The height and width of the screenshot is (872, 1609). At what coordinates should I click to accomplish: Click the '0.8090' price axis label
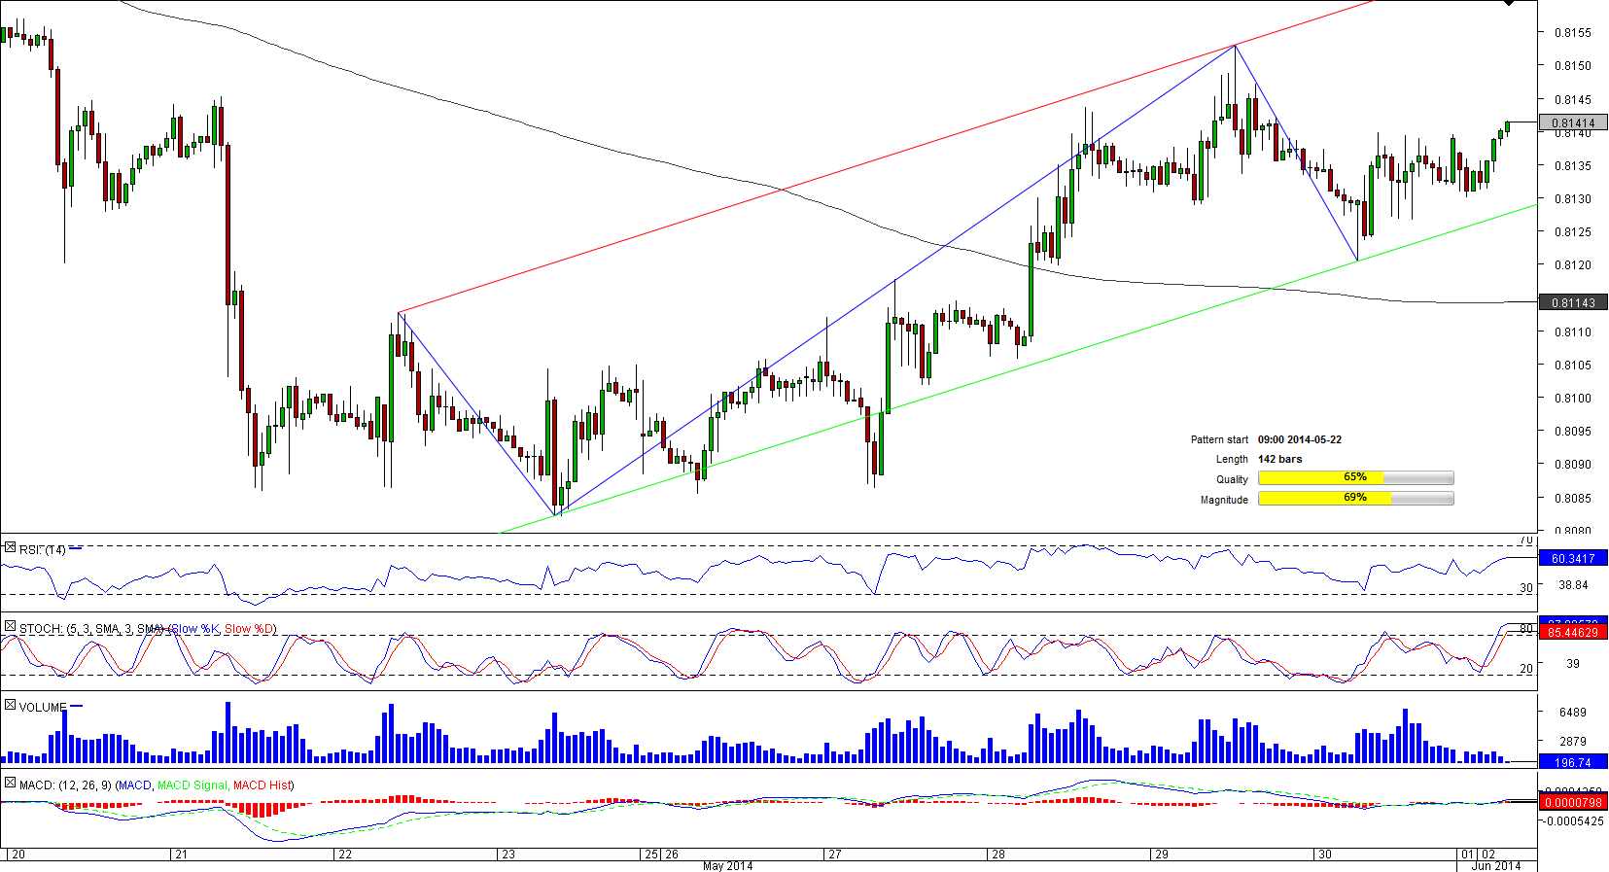[x=1573, y=464]
